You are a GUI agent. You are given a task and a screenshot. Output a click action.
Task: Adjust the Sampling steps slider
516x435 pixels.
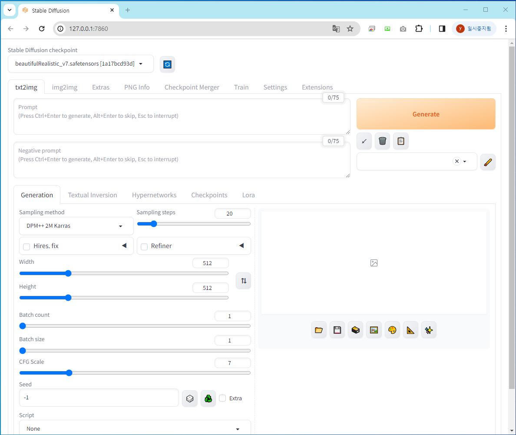click(x=194, y=224)
